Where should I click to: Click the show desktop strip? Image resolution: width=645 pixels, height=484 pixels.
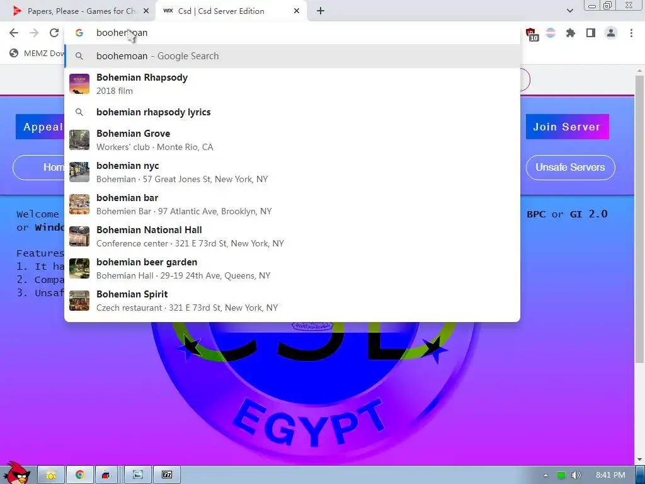(640, 475)
